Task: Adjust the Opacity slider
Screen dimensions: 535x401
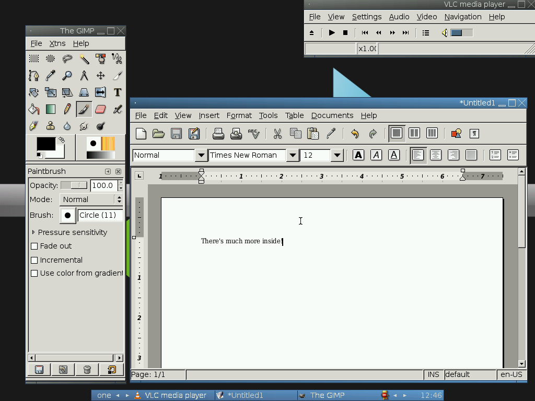Action: (74, 185)
